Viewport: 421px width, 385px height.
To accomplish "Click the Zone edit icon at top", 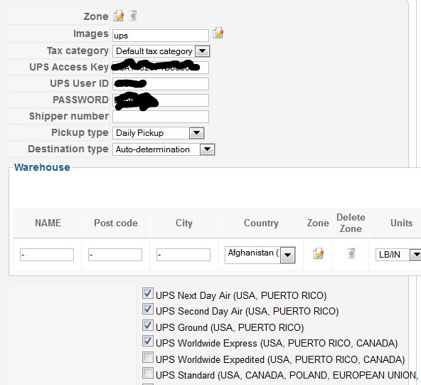I will (x=118, y=16).
